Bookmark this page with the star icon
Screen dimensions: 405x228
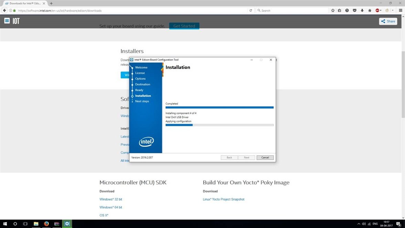click(333, 11)
